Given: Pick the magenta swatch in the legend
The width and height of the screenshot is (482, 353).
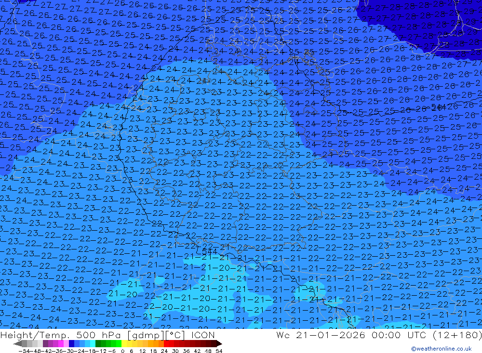Looking at the screenshot, I should point(61,344).
